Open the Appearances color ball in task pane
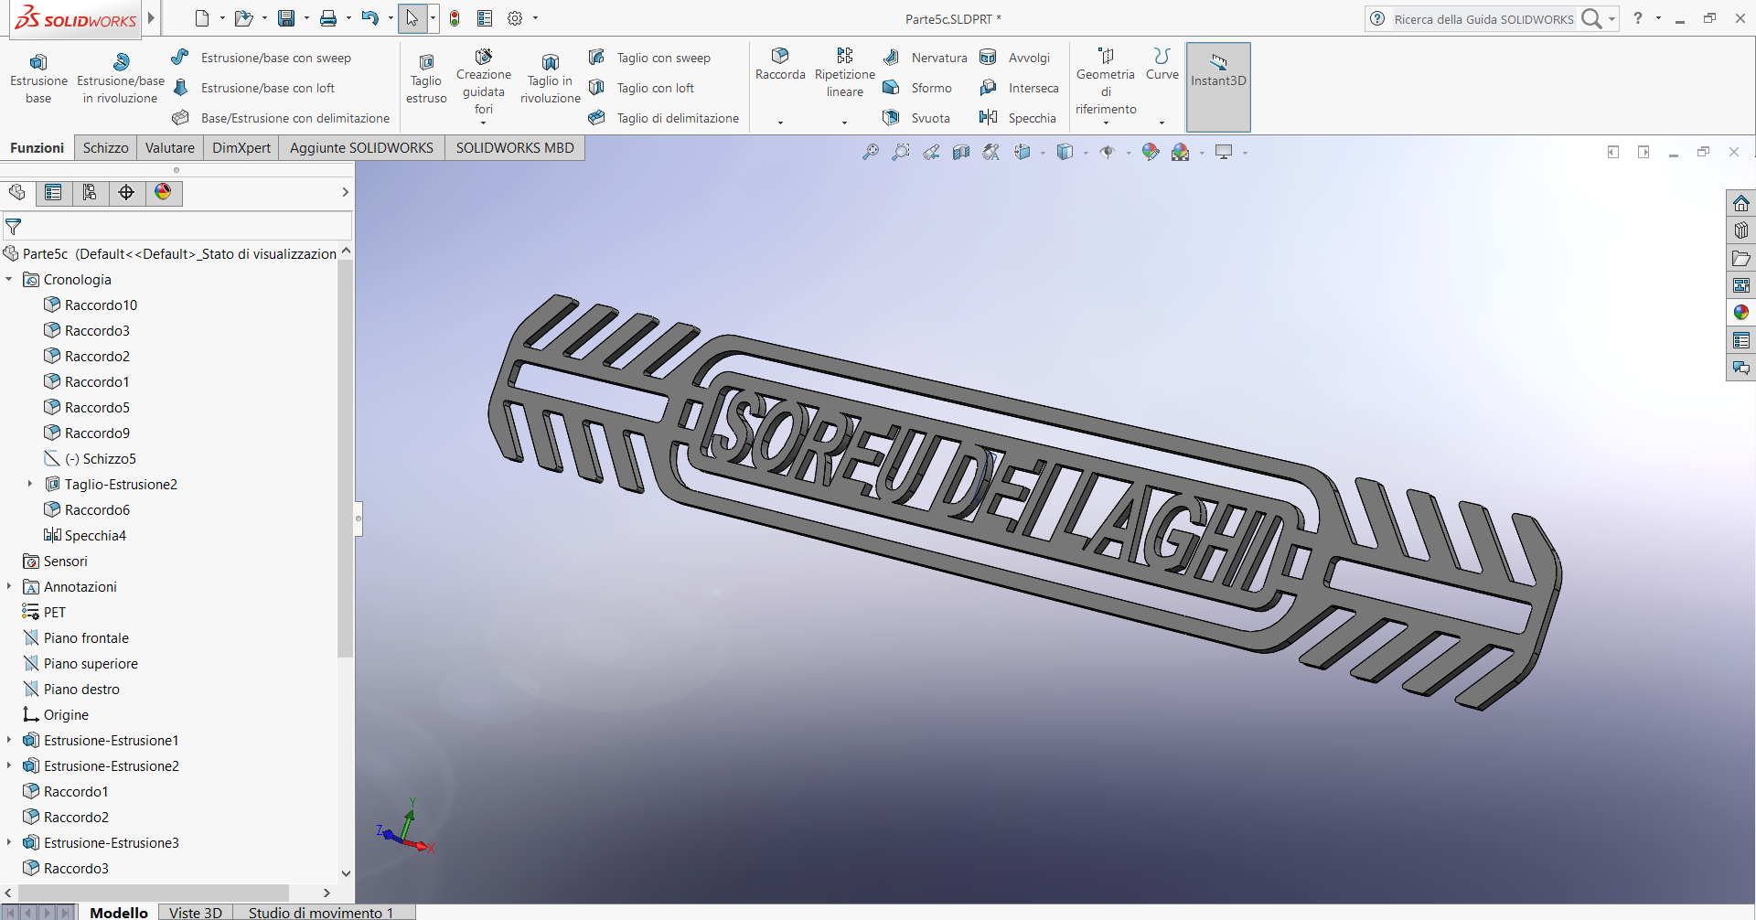Image resolution: width=1756 pixels, height=920 pixels. [1740, 313]
